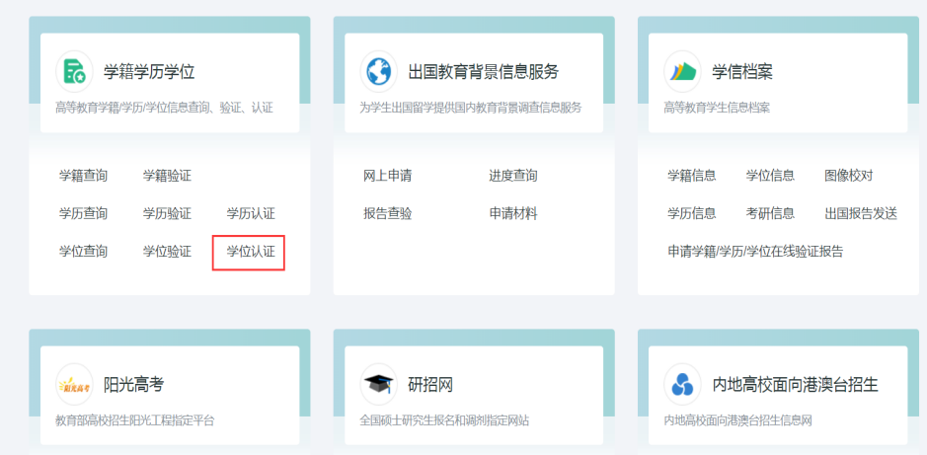Go to 学历认证 page
The image size is (927, 455).
point(250,213)
